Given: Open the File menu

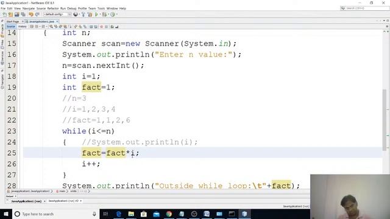Looking at the screenshot, I should (x=3, y=9).
